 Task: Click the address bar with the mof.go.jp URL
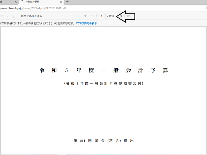(x=78, y=8)
